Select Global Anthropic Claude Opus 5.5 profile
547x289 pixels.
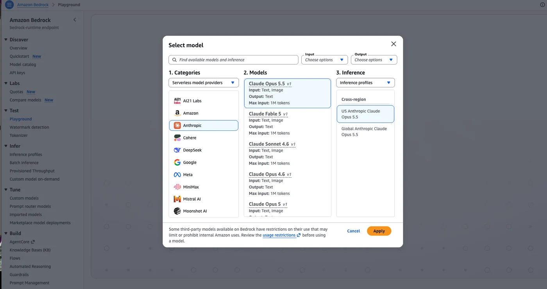[365, 132]
